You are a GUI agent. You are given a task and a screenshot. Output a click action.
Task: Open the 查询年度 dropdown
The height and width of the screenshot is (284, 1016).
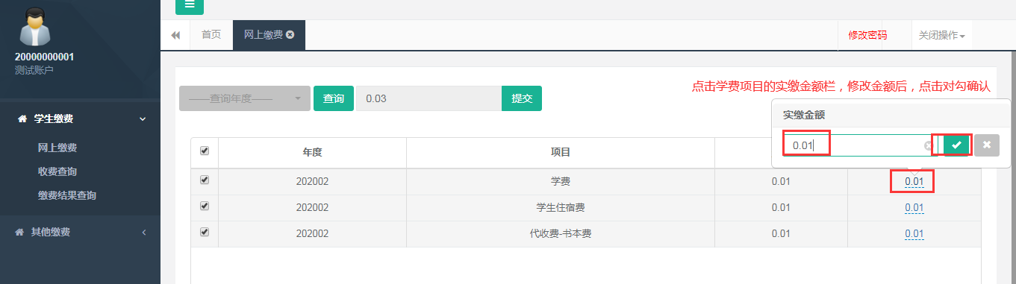coord(245,98)
